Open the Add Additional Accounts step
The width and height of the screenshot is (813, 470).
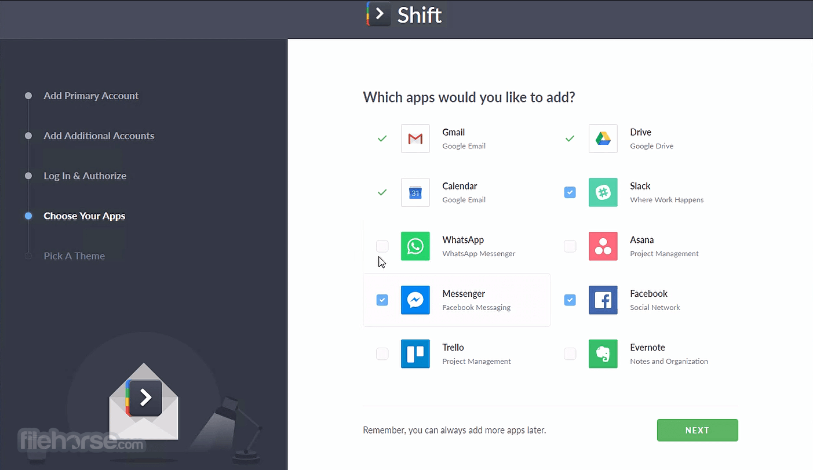[99, 136]
